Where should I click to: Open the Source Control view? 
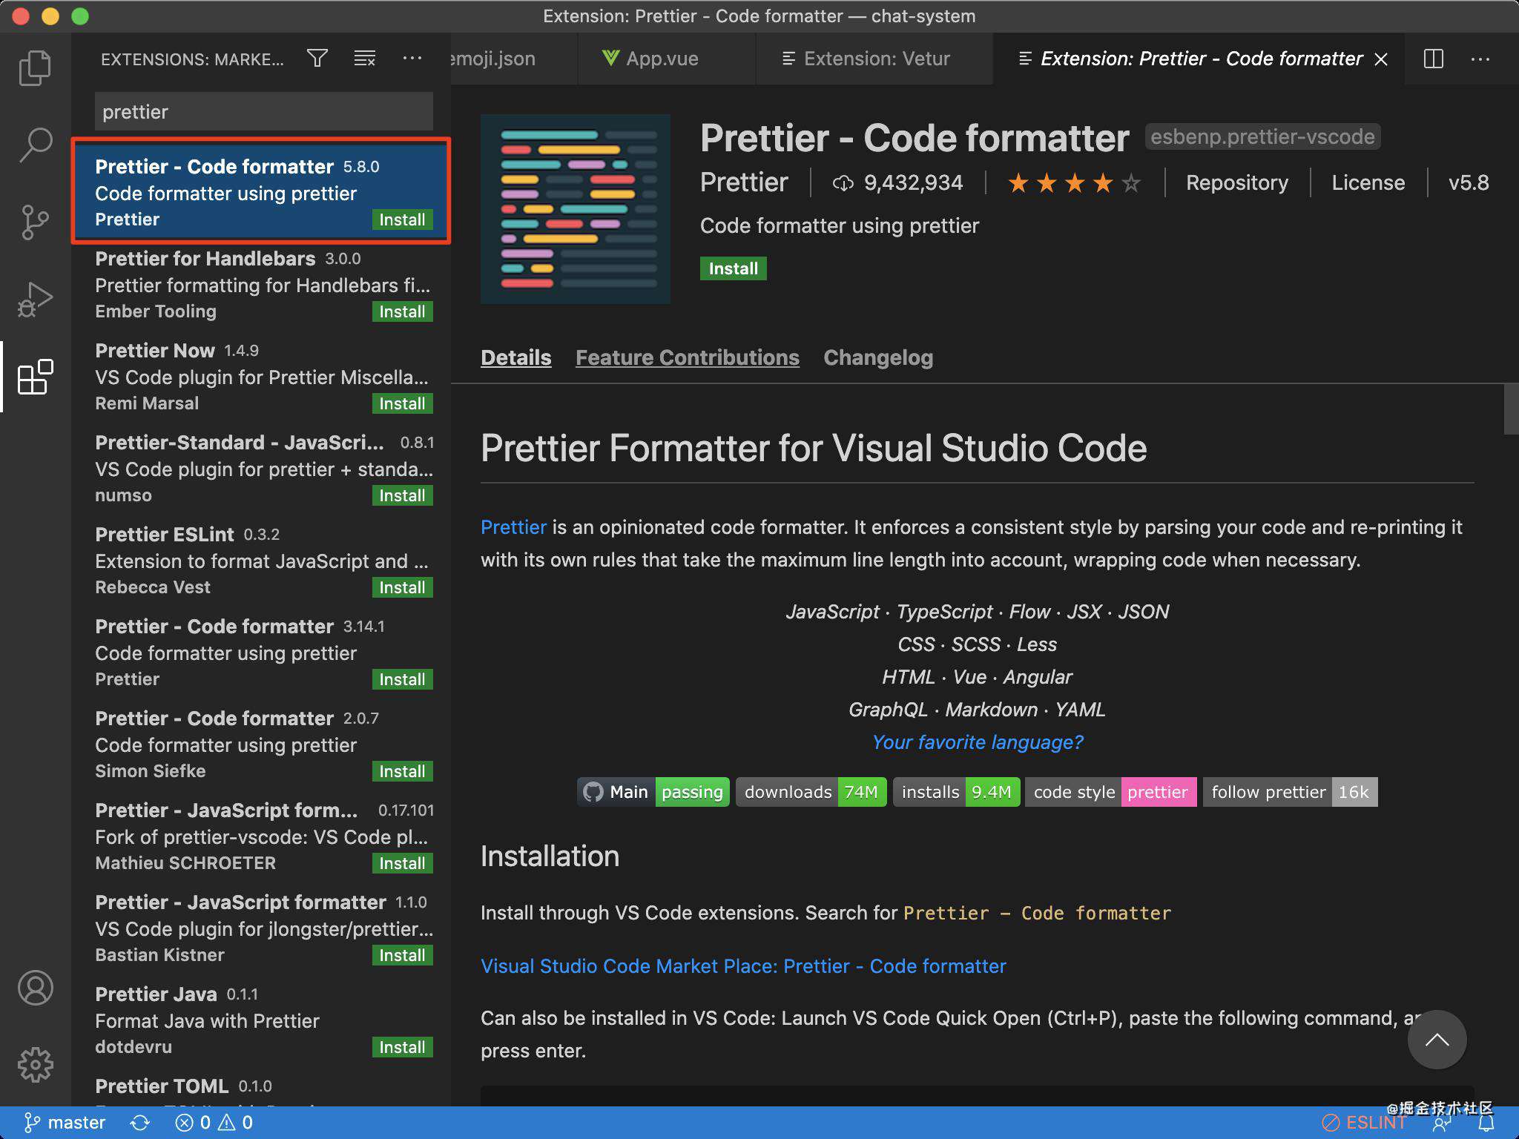pyautogui.click(x=35, y=222)
